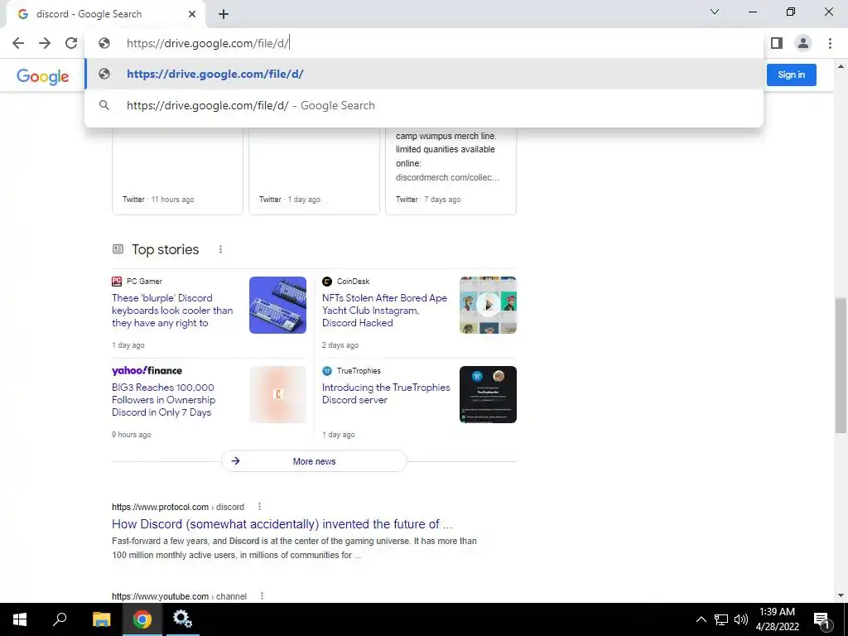The image size is (848, 636).
Task: Open the BIG3 article orange thumbnail
Action: tap(277, 394)
